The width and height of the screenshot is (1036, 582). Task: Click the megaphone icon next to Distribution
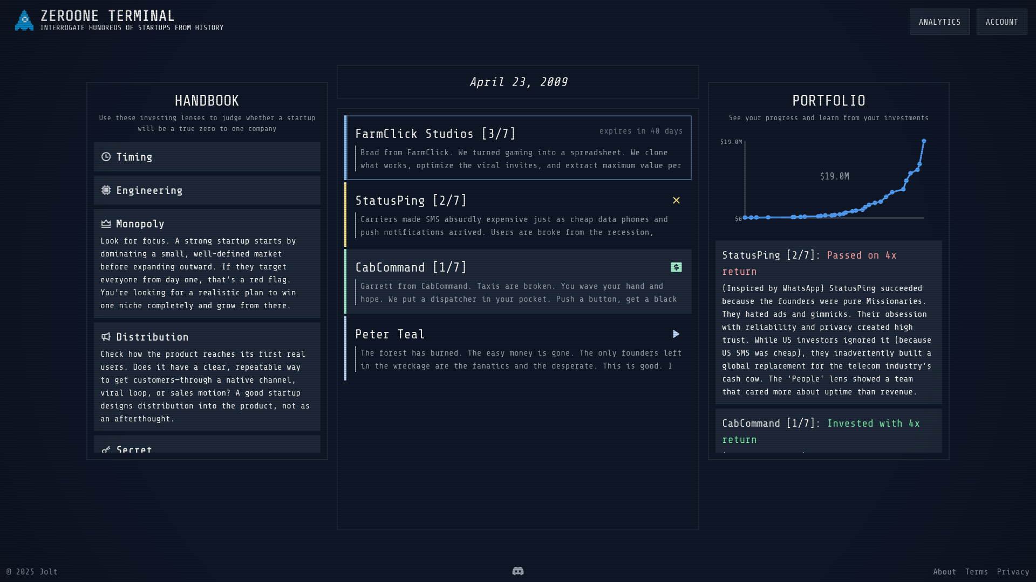pos(106,337)
